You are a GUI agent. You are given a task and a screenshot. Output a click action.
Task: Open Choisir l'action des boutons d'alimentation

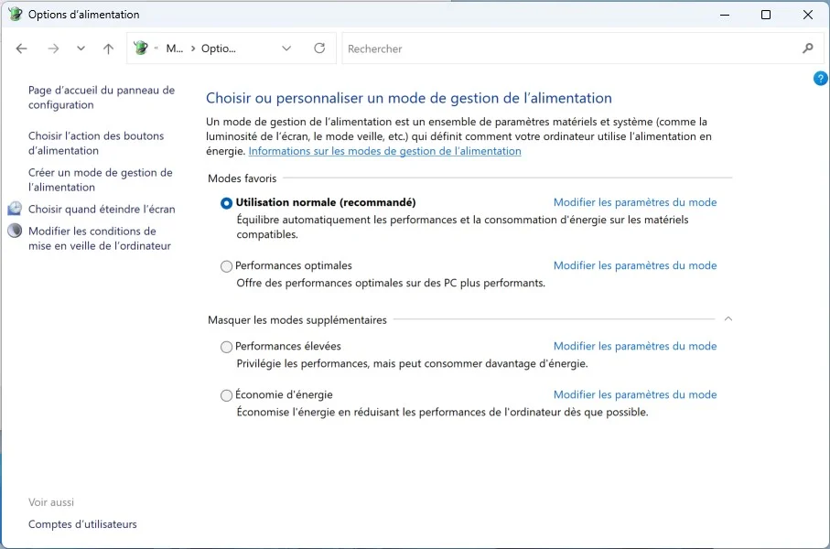point(96,143)
